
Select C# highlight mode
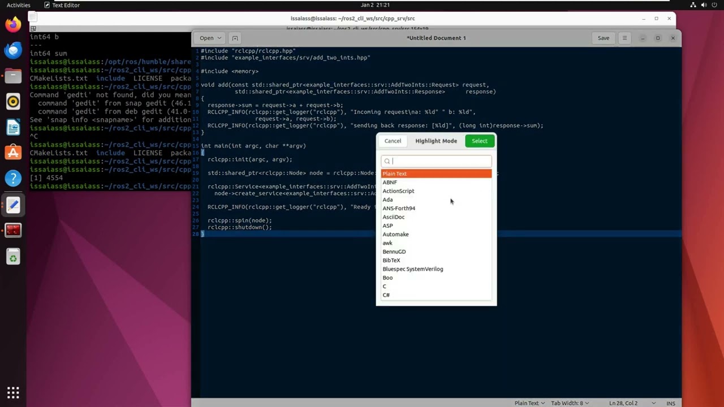pos(436,295)
